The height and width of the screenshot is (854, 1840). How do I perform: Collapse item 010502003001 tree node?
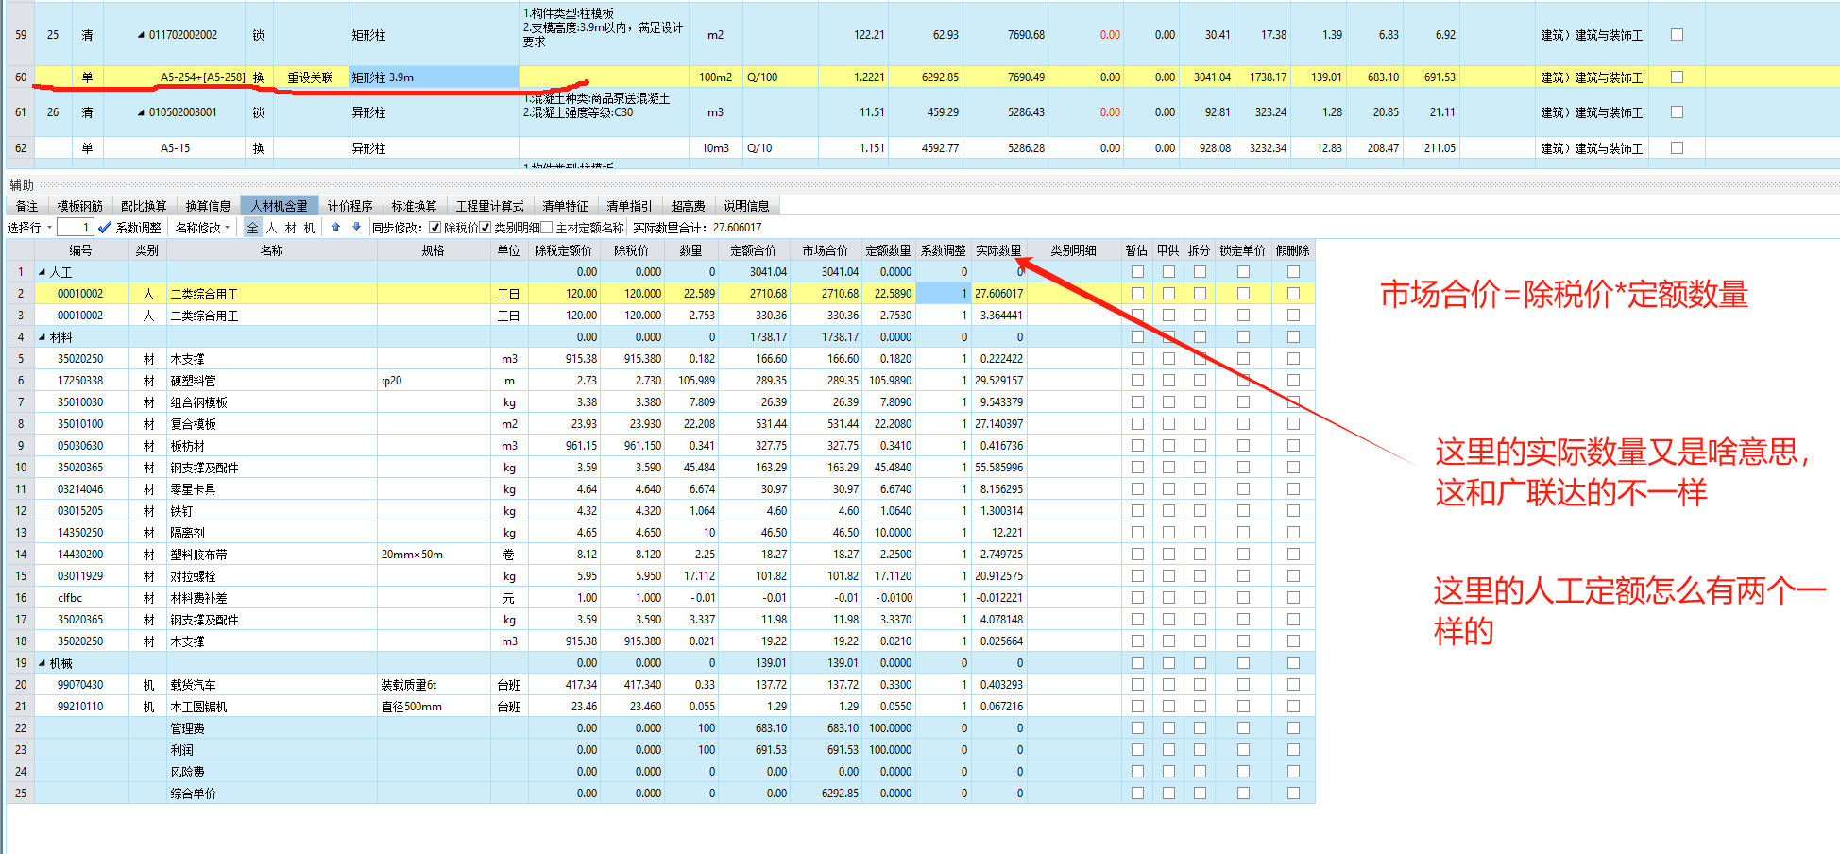pyautogui.click(x=141, y=112)
